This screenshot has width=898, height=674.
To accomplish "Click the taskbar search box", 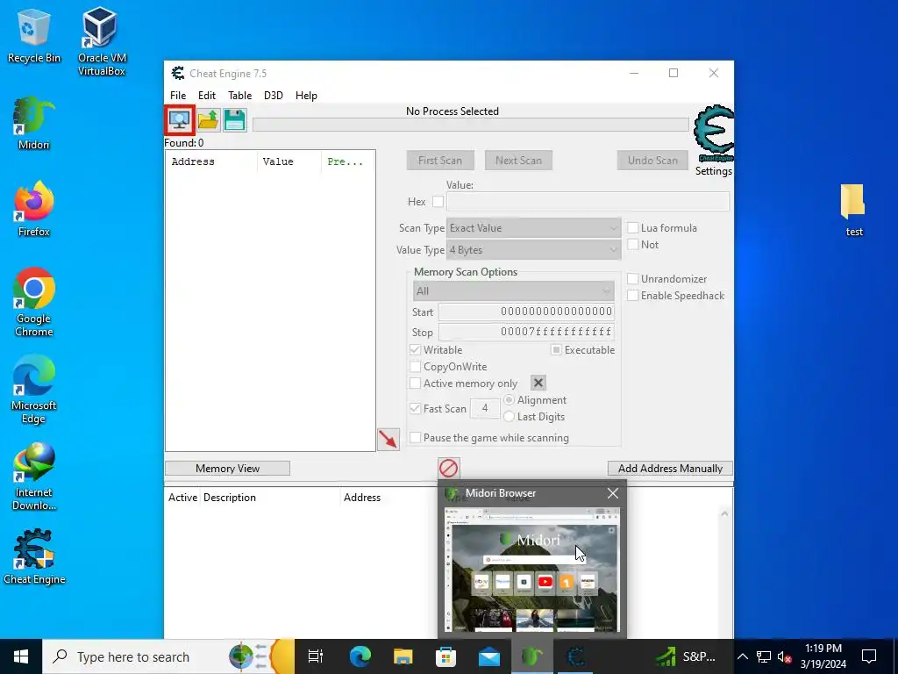I will point(168,656).
